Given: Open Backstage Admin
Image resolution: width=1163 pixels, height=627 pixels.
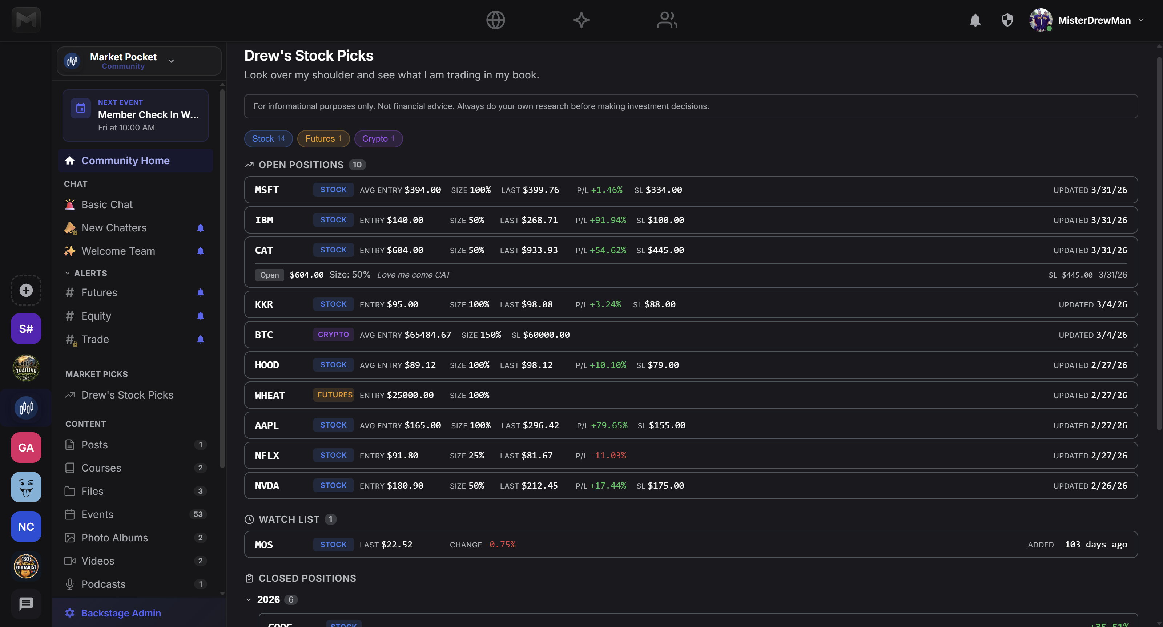Looking at the screenshot, I should tap(139, 613).
